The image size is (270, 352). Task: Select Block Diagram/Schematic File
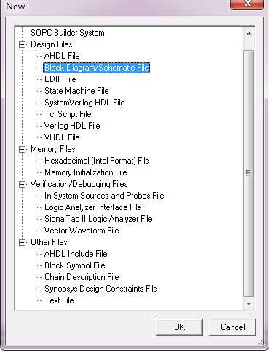pyautogui.click(x=97, y=68)
